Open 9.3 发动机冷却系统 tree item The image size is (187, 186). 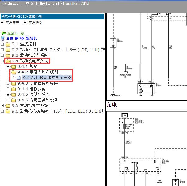30,55
